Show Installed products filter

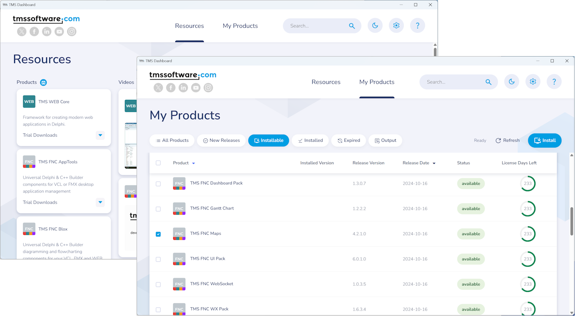(x=310, y=141)
